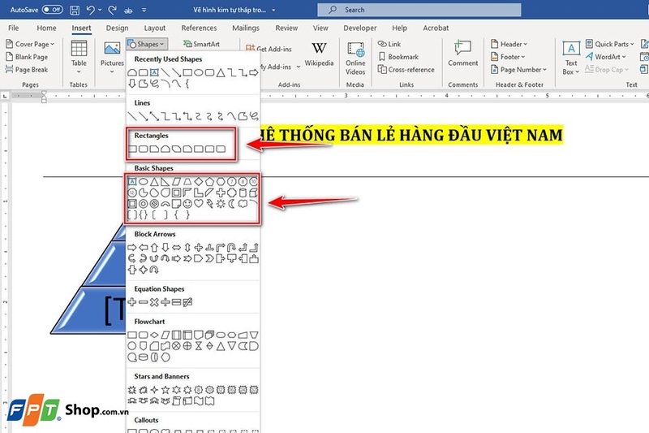Open the Cover Page dropdown
This screenshot has height=433, width=649.
[30, 44]
